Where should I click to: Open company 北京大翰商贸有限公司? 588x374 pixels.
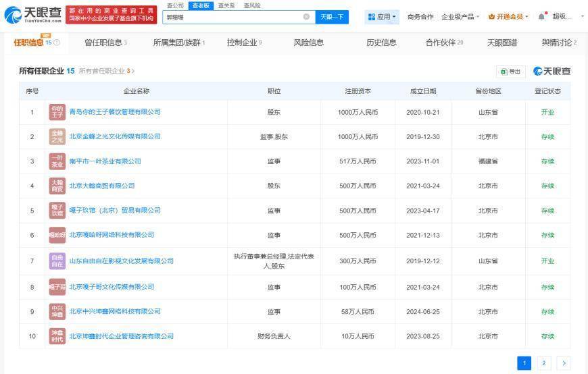tap(102, 186)
